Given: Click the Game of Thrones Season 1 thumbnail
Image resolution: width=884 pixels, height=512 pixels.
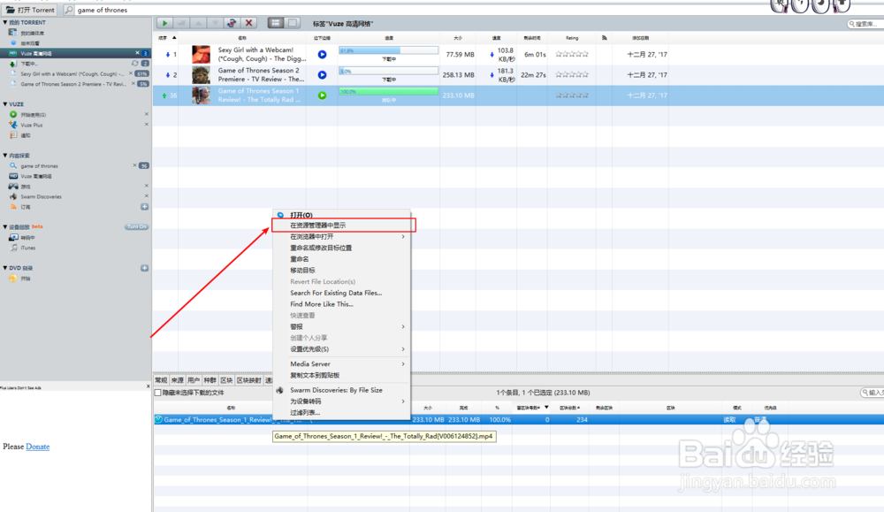Looking at the screenshot, I should (x=201, y=96).
